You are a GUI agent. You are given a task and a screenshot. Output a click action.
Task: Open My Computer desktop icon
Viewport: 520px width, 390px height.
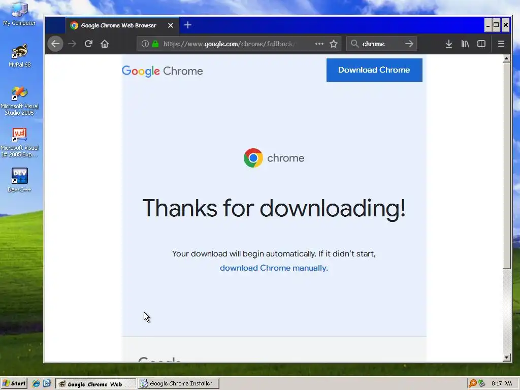19,14
